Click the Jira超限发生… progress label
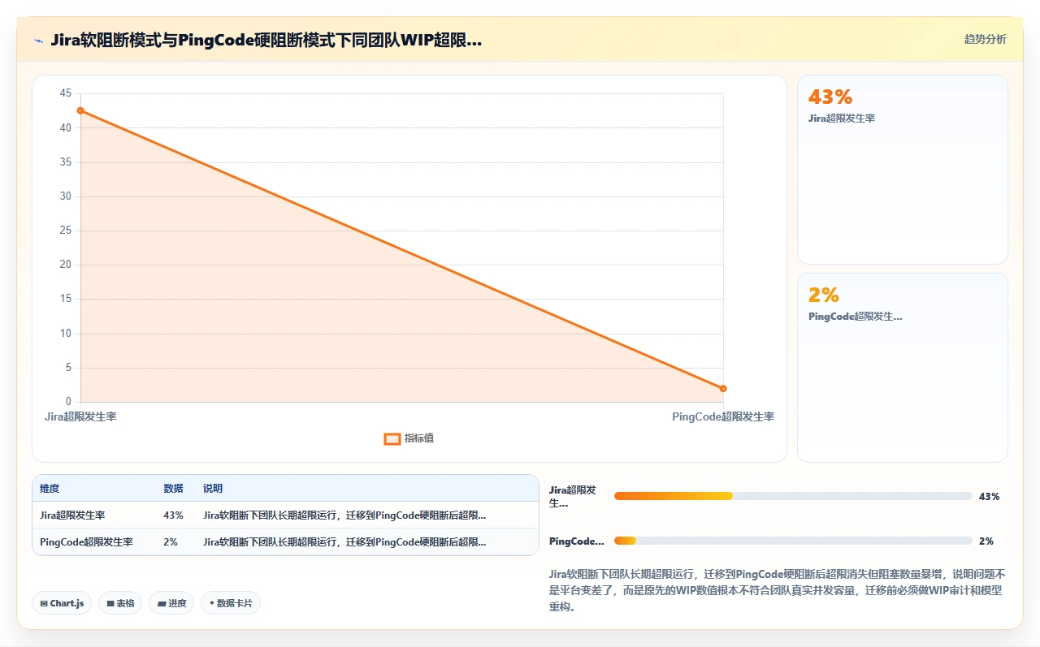 pyautogui.click(x=573, y=496)
